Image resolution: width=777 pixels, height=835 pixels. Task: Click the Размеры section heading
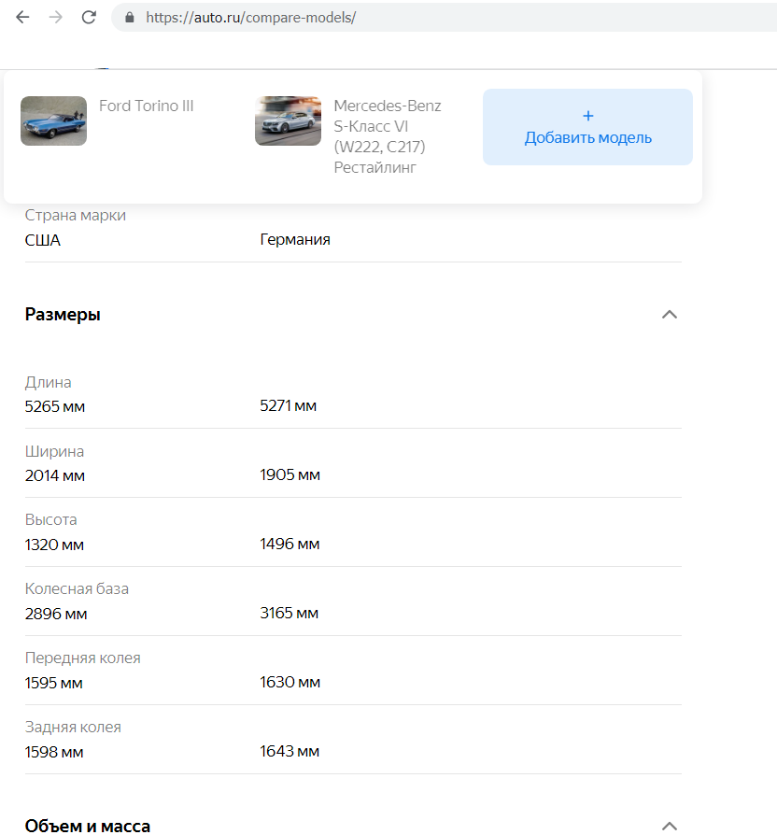click(63, 315)
